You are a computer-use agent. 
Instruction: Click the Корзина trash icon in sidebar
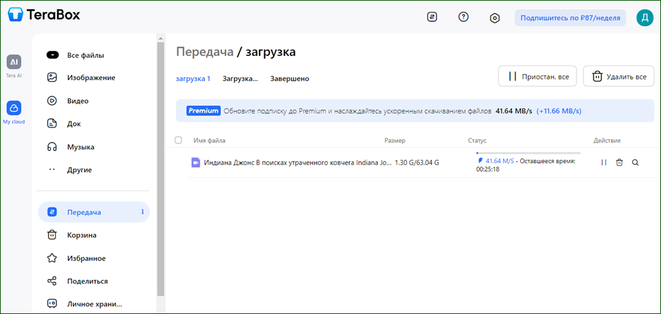[x=52, y=235]
